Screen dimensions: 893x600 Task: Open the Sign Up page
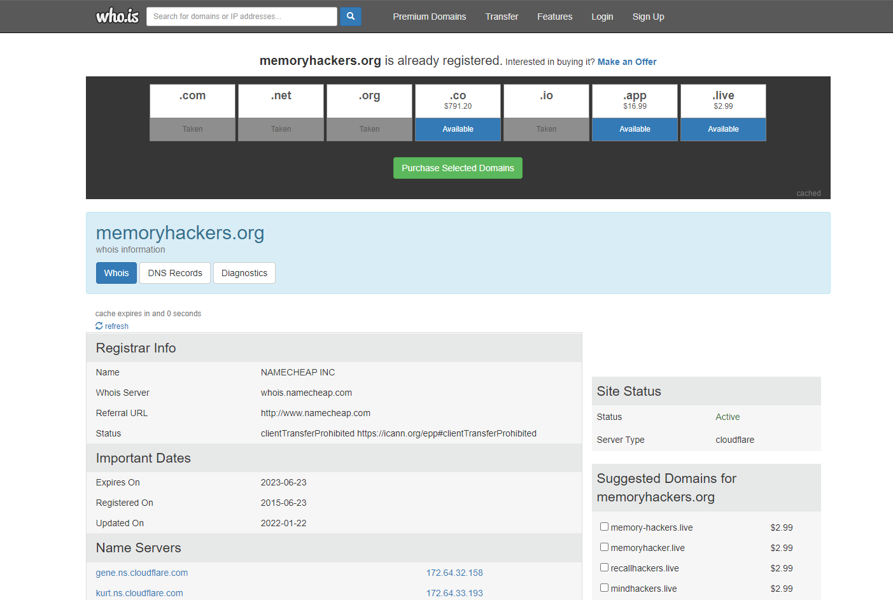[649, 17]
